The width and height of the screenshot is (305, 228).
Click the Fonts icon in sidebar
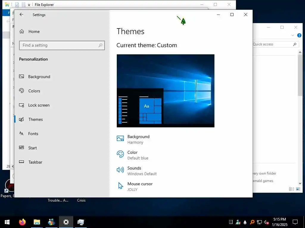coord(21,133)
